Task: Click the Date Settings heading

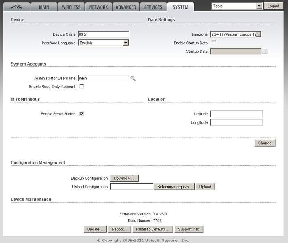Action: point(161,19)
